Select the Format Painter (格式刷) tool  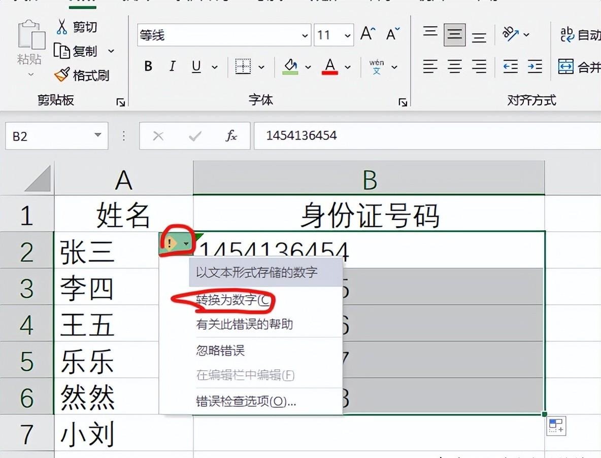tap(82, 75)
